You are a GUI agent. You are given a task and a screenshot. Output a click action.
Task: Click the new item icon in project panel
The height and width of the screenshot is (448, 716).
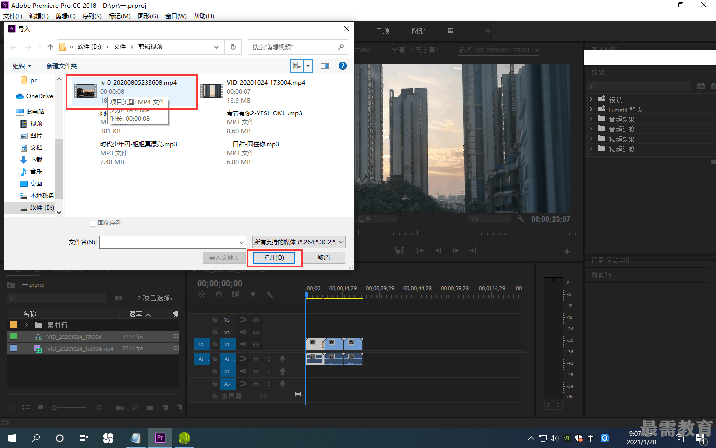165,408
